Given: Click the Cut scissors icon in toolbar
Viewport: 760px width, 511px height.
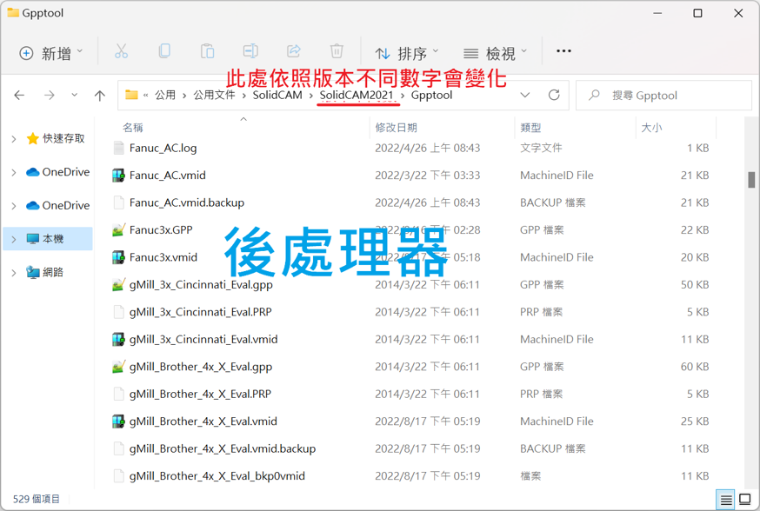Looking at the screenshot, I should point(121,52).
